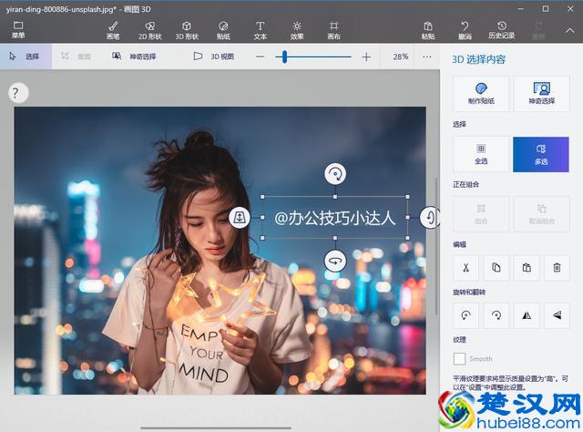Click the flip horizontal icon
The image size is (583, 432).
pos(526,314)
